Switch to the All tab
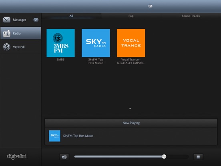The image size is (221, 166). click(71, 16)
